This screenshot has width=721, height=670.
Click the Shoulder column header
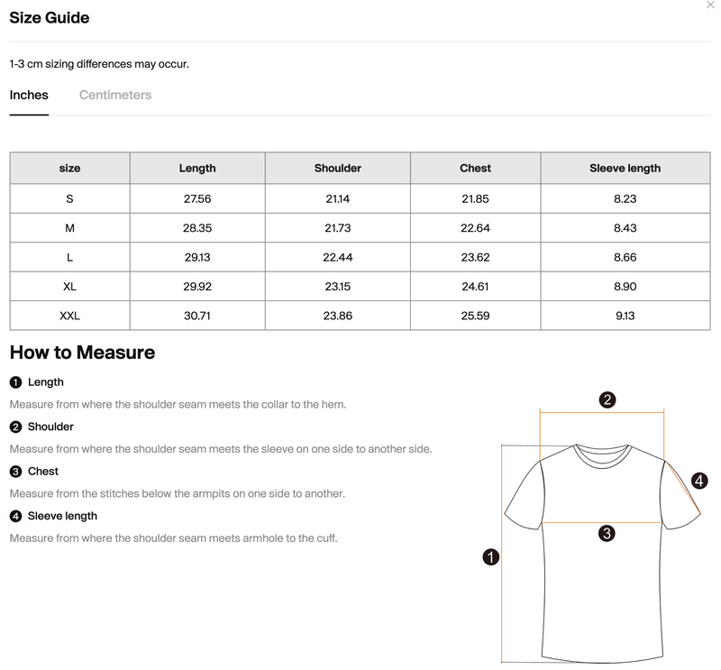(336, 168)
